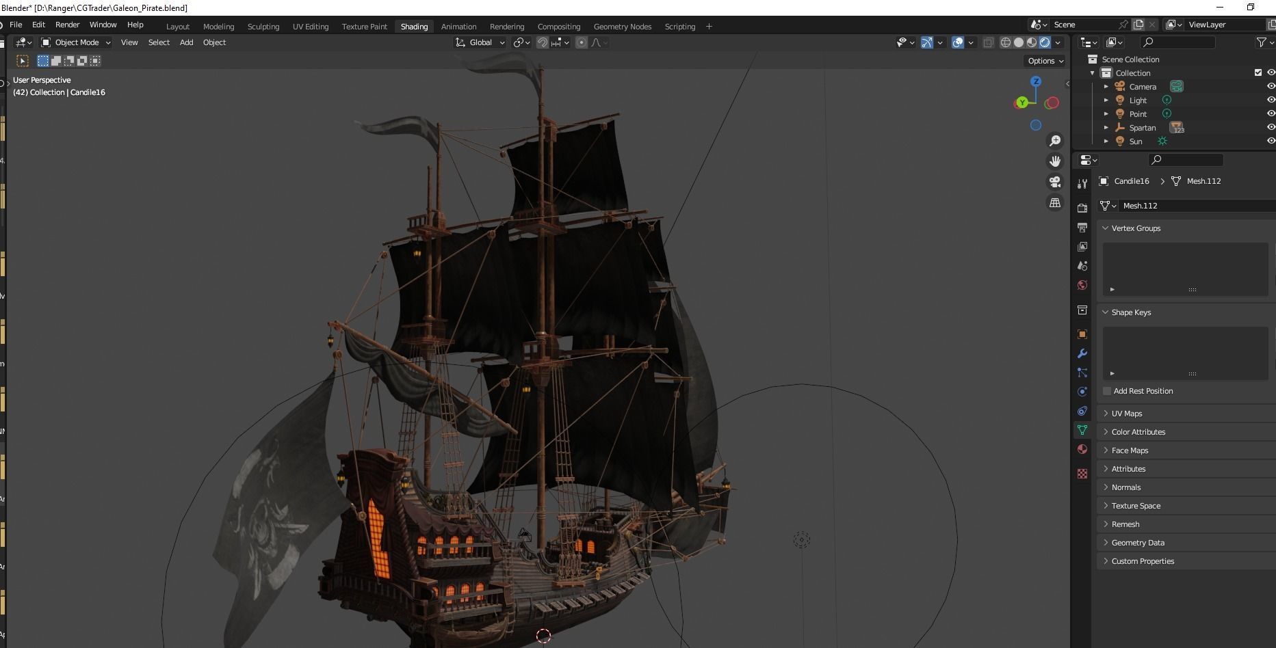1276x648 pixels.
Task: Open the Particles properties tab
Action: (x=1082, y=373)
